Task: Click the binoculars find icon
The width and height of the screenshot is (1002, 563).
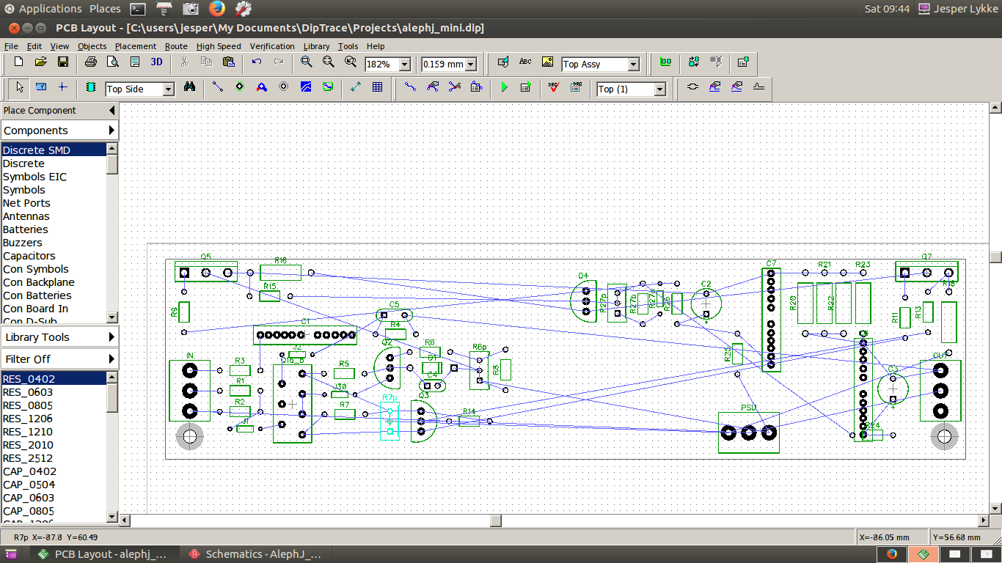Action: coord(190,87)
